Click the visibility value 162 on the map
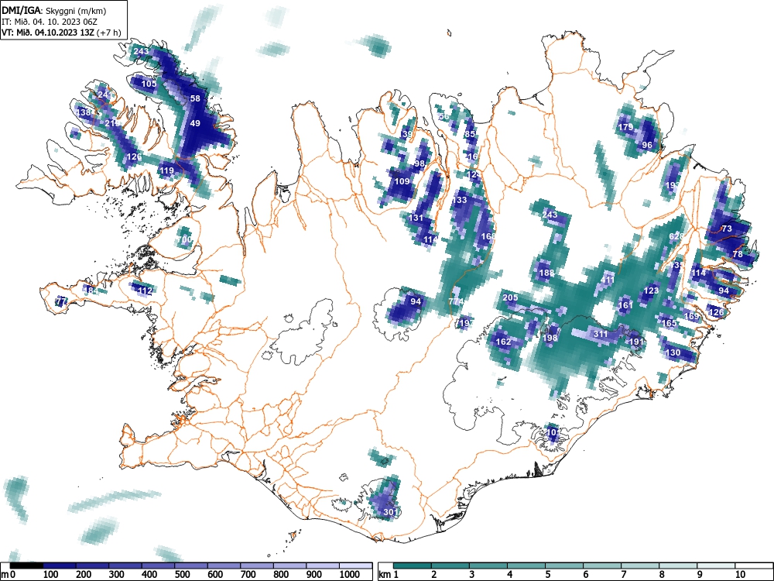This screenshot has height=581, width=774. pyautogui.click(x=504, y=342)
